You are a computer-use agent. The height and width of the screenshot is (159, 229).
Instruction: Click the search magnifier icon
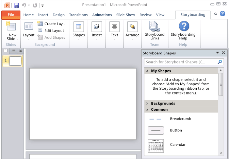[220, 62]
